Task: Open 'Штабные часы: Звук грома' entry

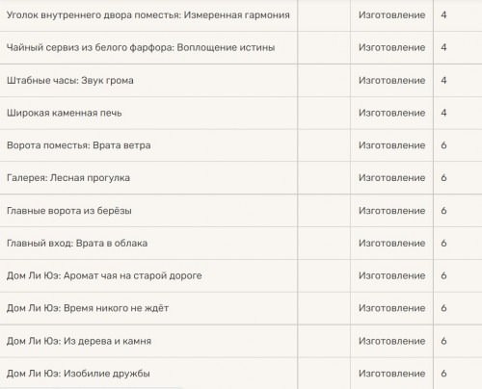Action: point(70,80)
